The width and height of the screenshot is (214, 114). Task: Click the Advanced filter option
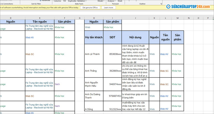click(x=45, y=1)
